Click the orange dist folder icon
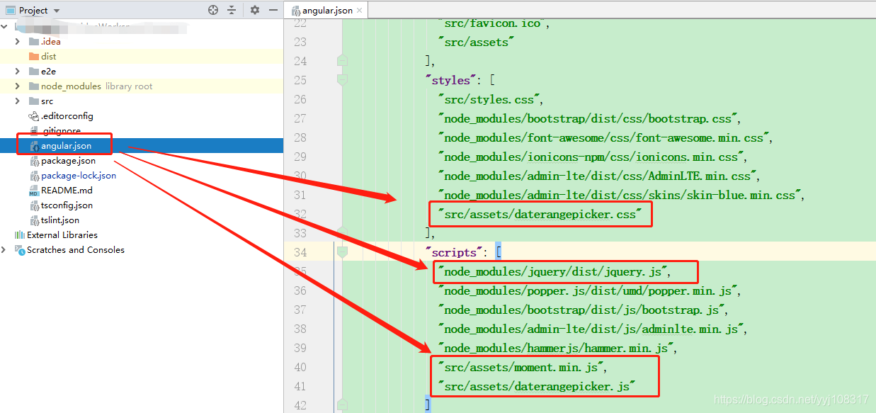Viewport: 876px width, 413px height. tap(33, 56)
